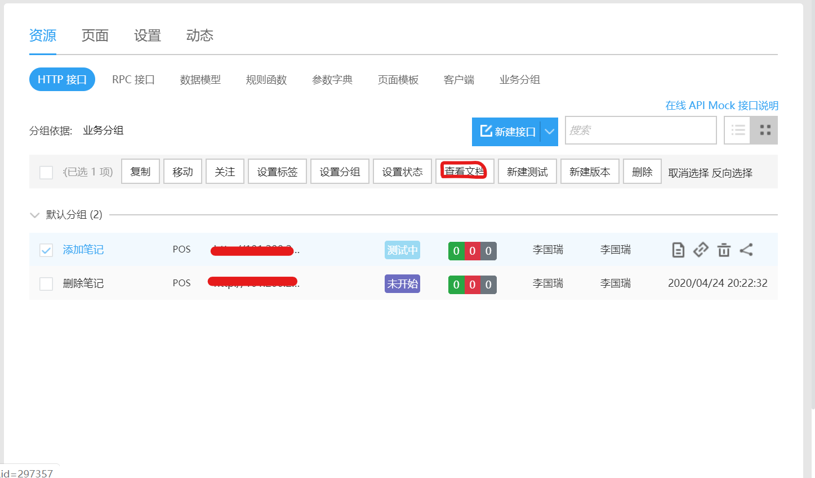815x478 pixels.
Task: Switch to 资源 tab
Action: pos(43,35)
